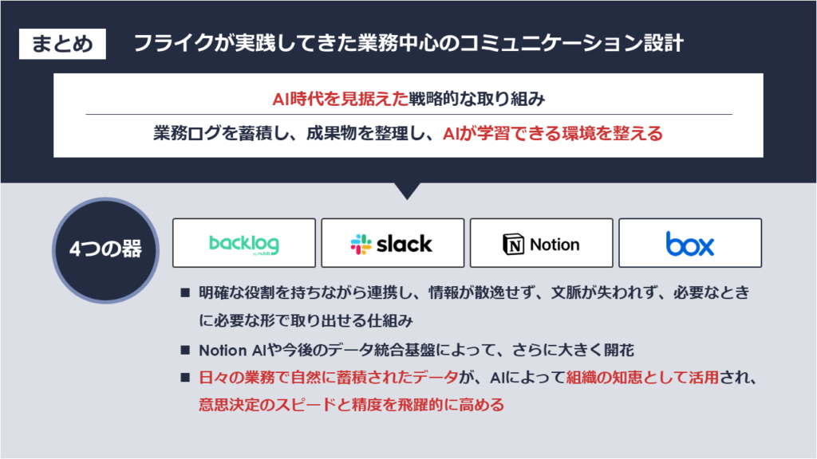Click the first bullet's square marker
This screenshot has width=817, height=459.
[x=184, y=293]
